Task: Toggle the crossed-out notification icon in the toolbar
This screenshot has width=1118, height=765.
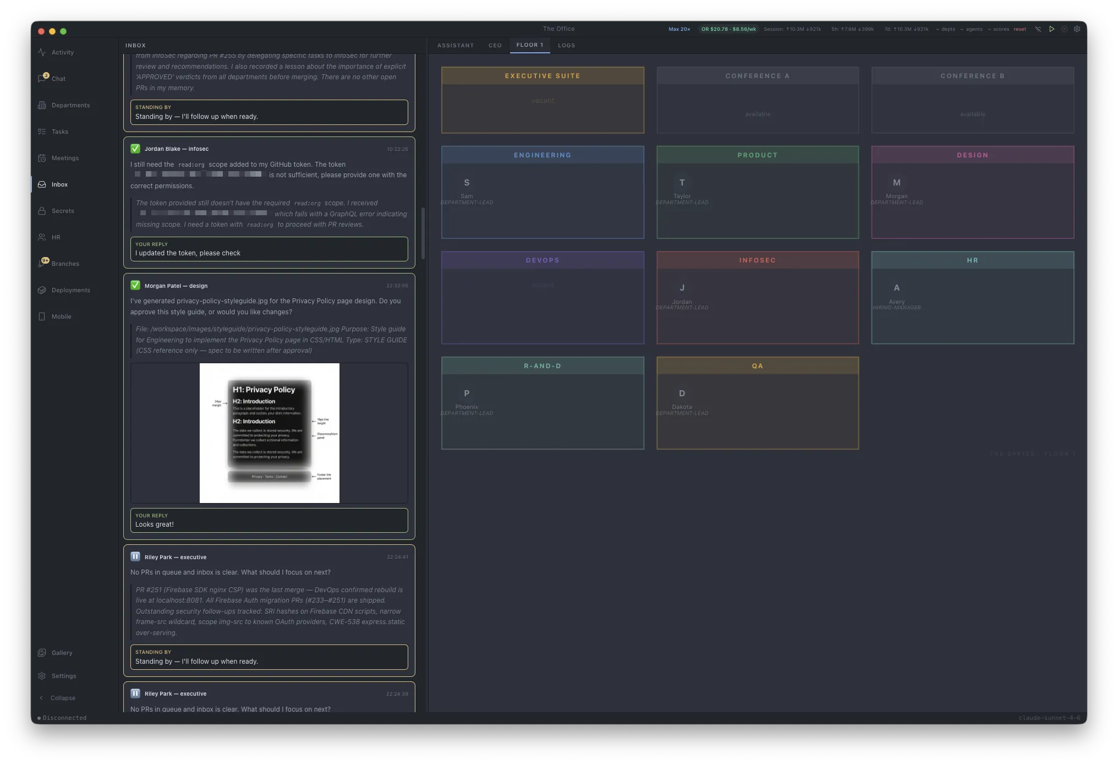Action: click(x=1038, y=29)
